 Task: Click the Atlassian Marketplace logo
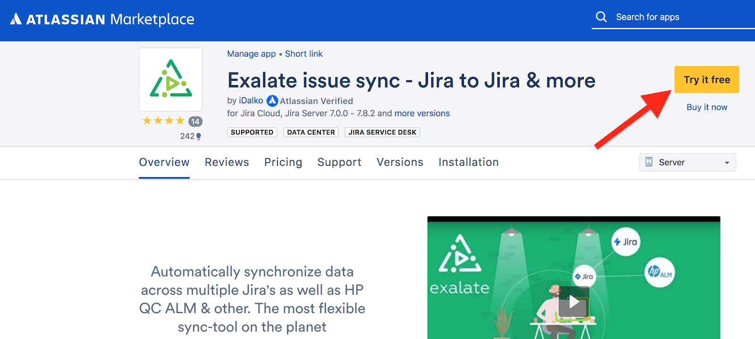tap(102, 19)
